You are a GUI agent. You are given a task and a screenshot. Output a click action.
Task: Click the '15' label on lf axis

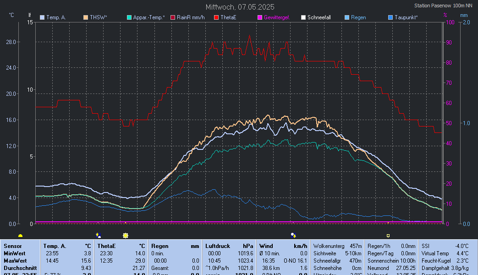30,22
